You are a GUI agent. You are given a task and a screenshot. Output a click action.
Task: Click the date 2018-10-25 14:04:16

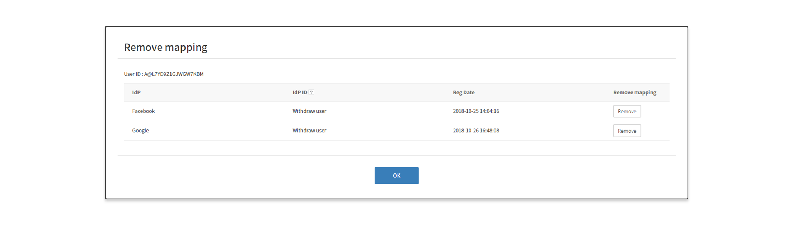pyautogui.click(x=476, y=111)
